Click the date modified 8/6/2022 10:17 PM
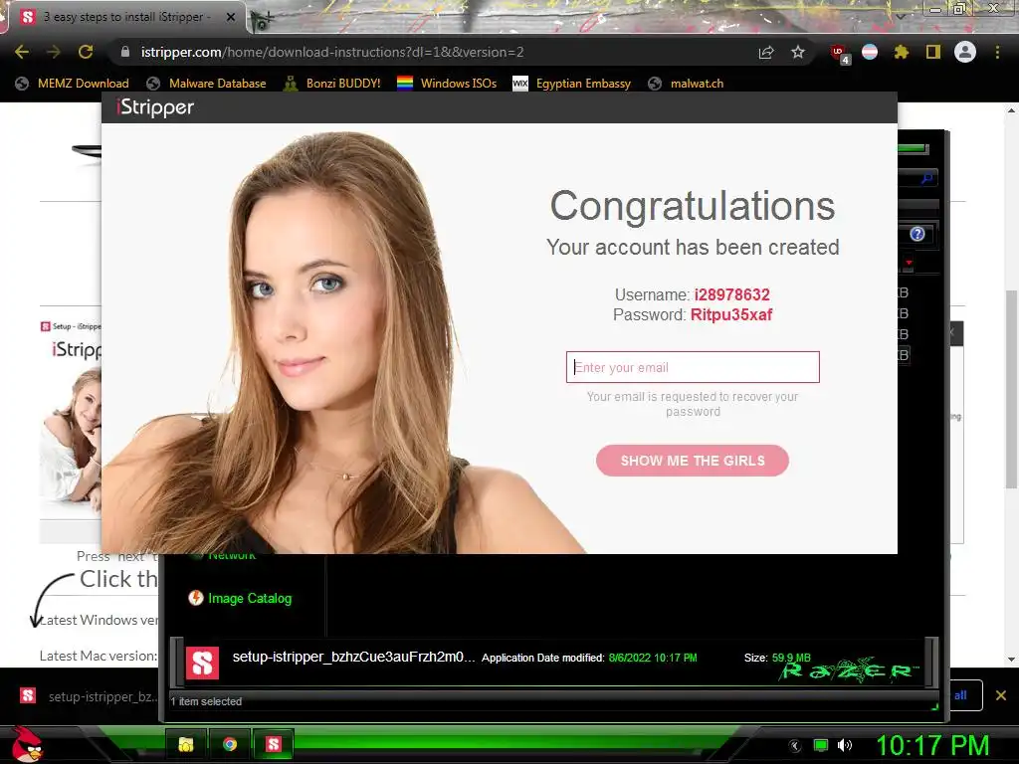The image size is (1019, 764). pos(653,658)
